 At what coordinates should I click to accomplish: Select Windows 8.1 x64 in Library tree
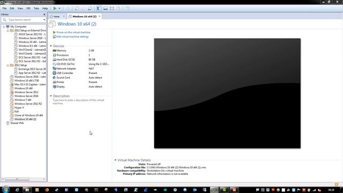click(32, 46)
